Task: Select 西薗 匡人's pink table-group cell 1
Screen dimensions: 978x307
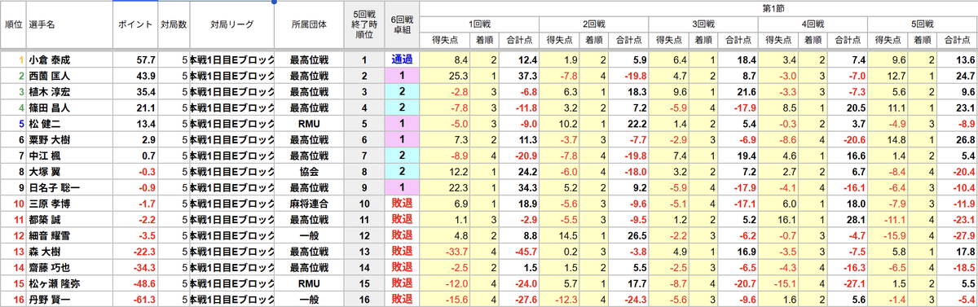Action: [x=402, y=76]
